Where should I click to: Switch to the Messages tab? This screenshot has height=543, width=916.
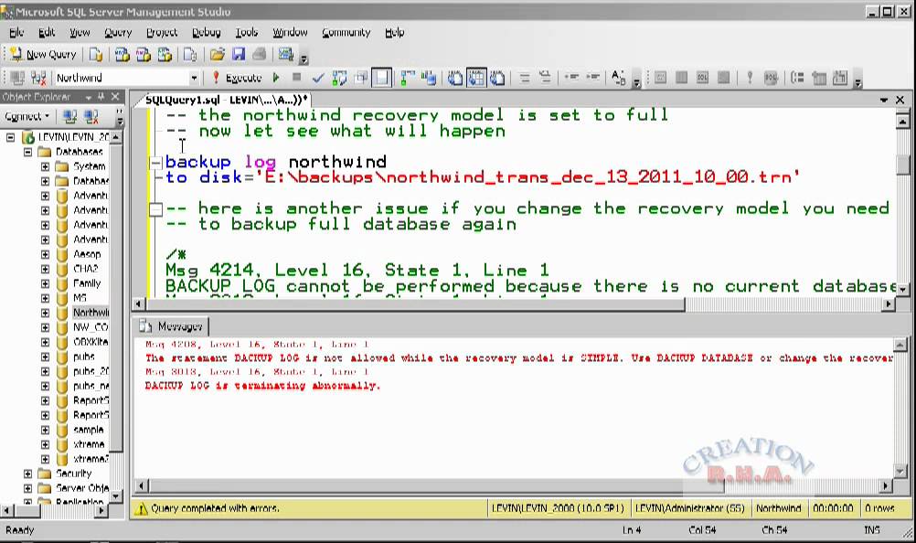[x=171, y=326]
